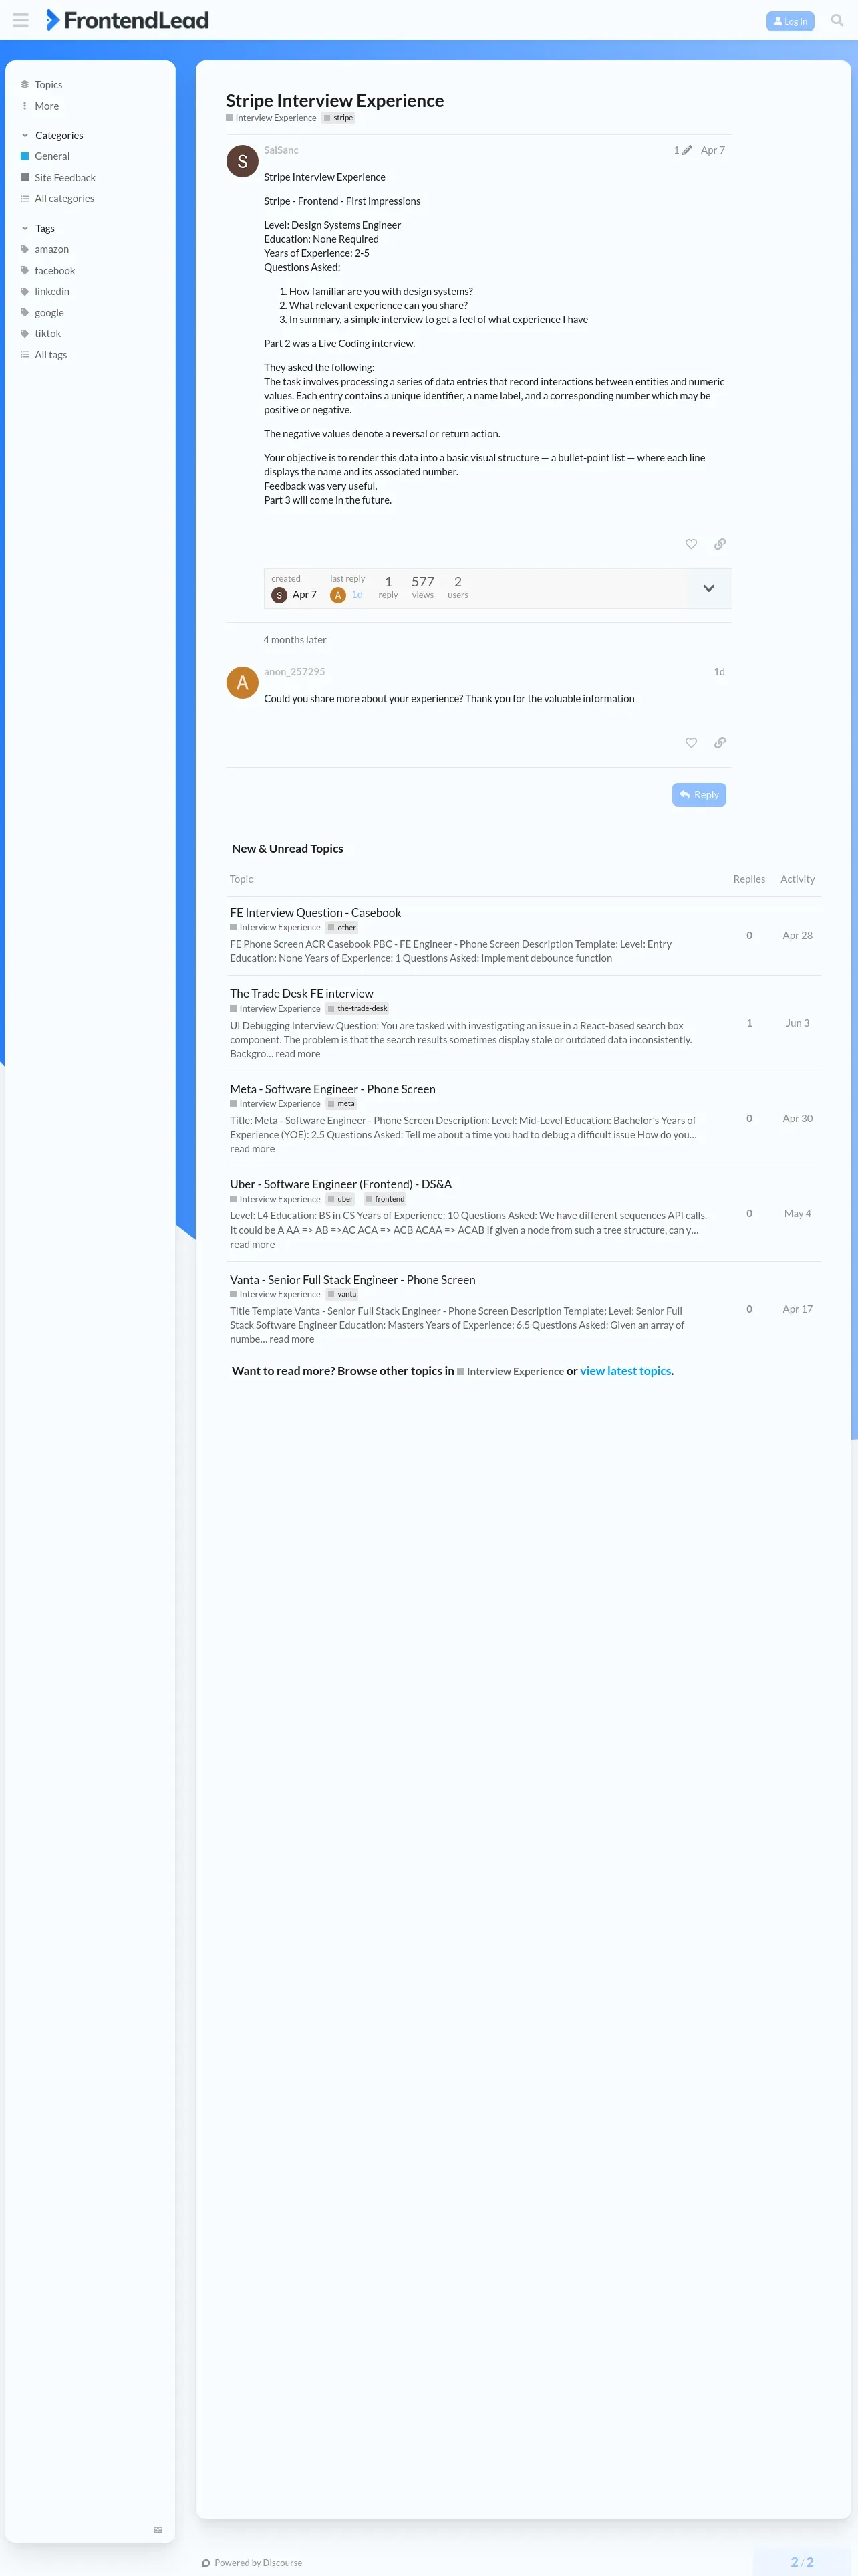Jump to last reply 1d link
The width and height of the screenshot is (858, 2576).
click(357, 595)
